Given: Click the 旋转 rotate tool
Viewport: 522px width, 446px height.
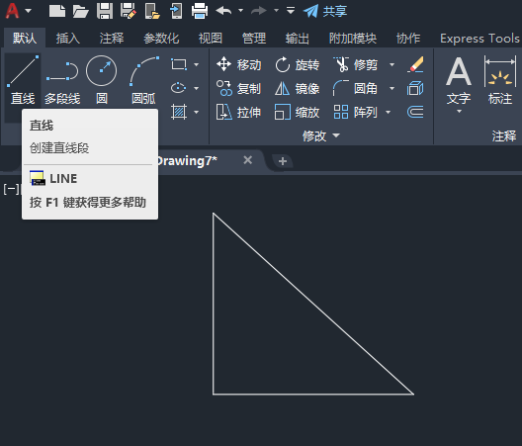Looking at the screenshot, I should point(298,64).
